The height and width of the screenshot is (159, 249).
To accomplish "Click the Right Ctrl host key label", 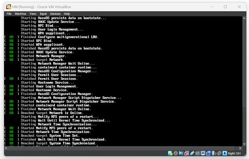I will pyautogui.click(x=234, y=153).
